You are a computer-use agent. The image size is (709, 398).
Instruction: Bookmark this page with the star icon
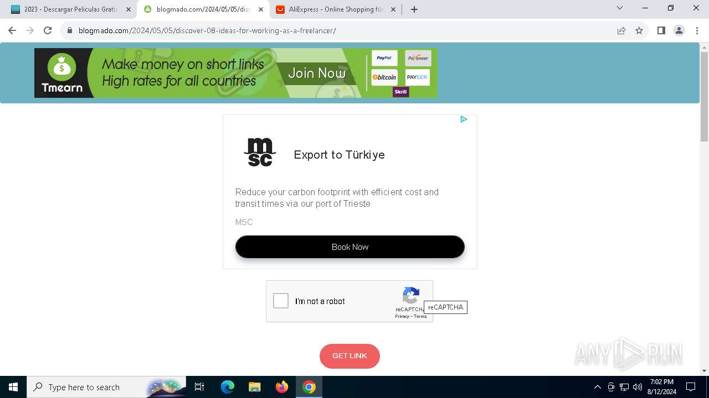[x=639, y=30]
